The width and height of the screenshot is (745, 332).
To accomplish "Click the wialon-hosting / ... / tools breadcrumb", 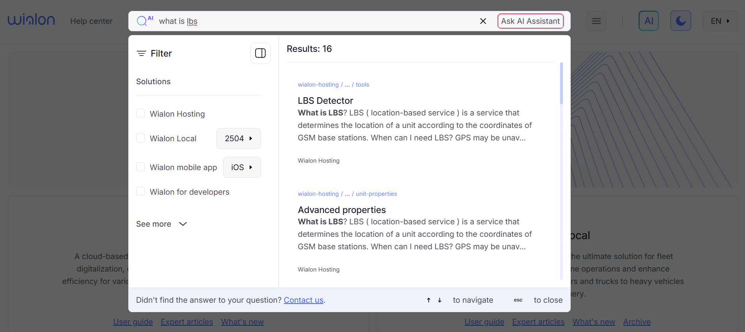I will click(333, 85).
